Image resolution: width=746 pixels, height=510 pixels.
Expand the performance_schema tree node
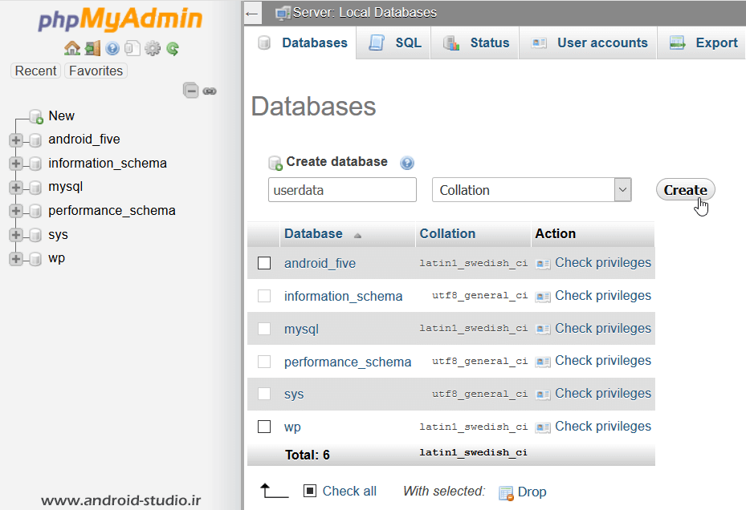click(x=16, y=211)
